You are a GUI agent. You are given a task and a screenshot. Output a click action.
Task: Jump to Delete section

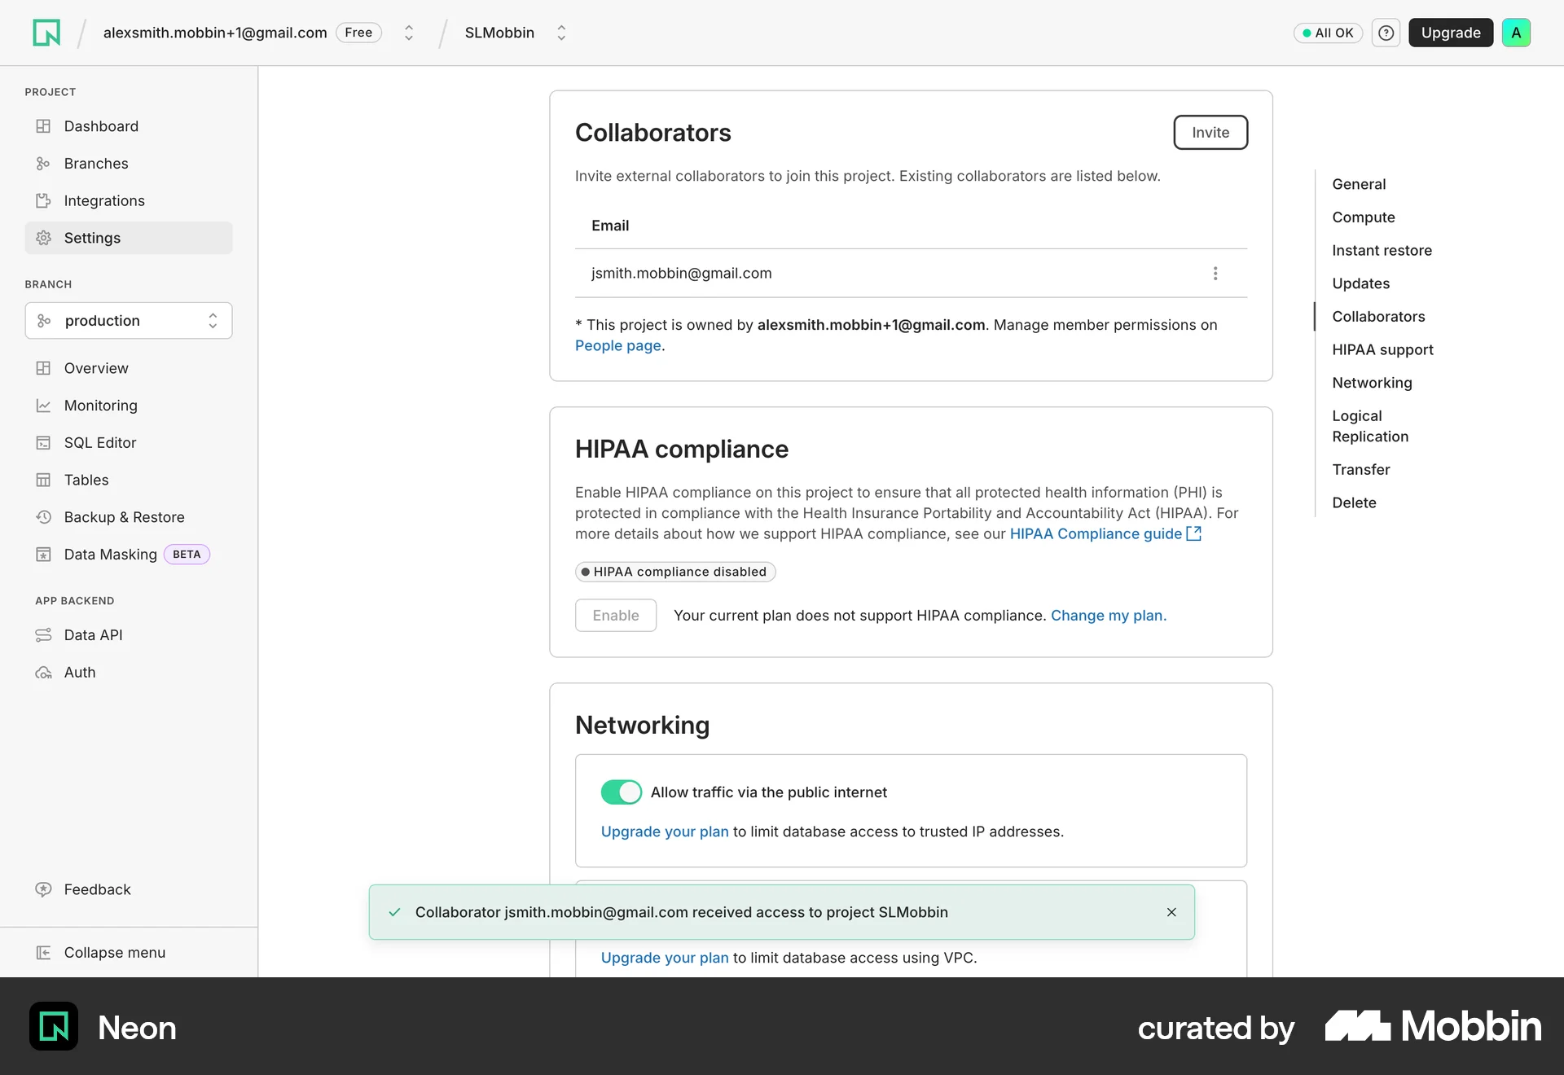[1354, 502]
